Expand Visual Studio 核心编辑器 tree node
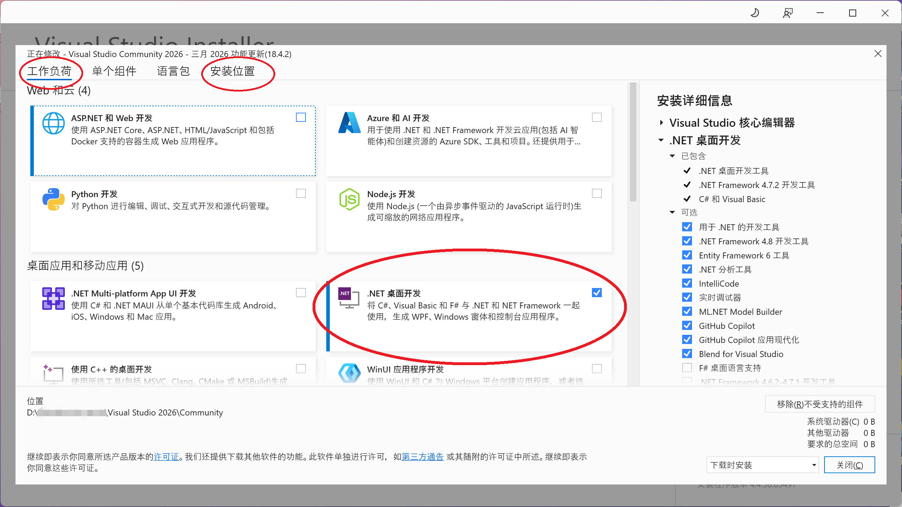This screenshot has height=507, width=902. (661, 123)
